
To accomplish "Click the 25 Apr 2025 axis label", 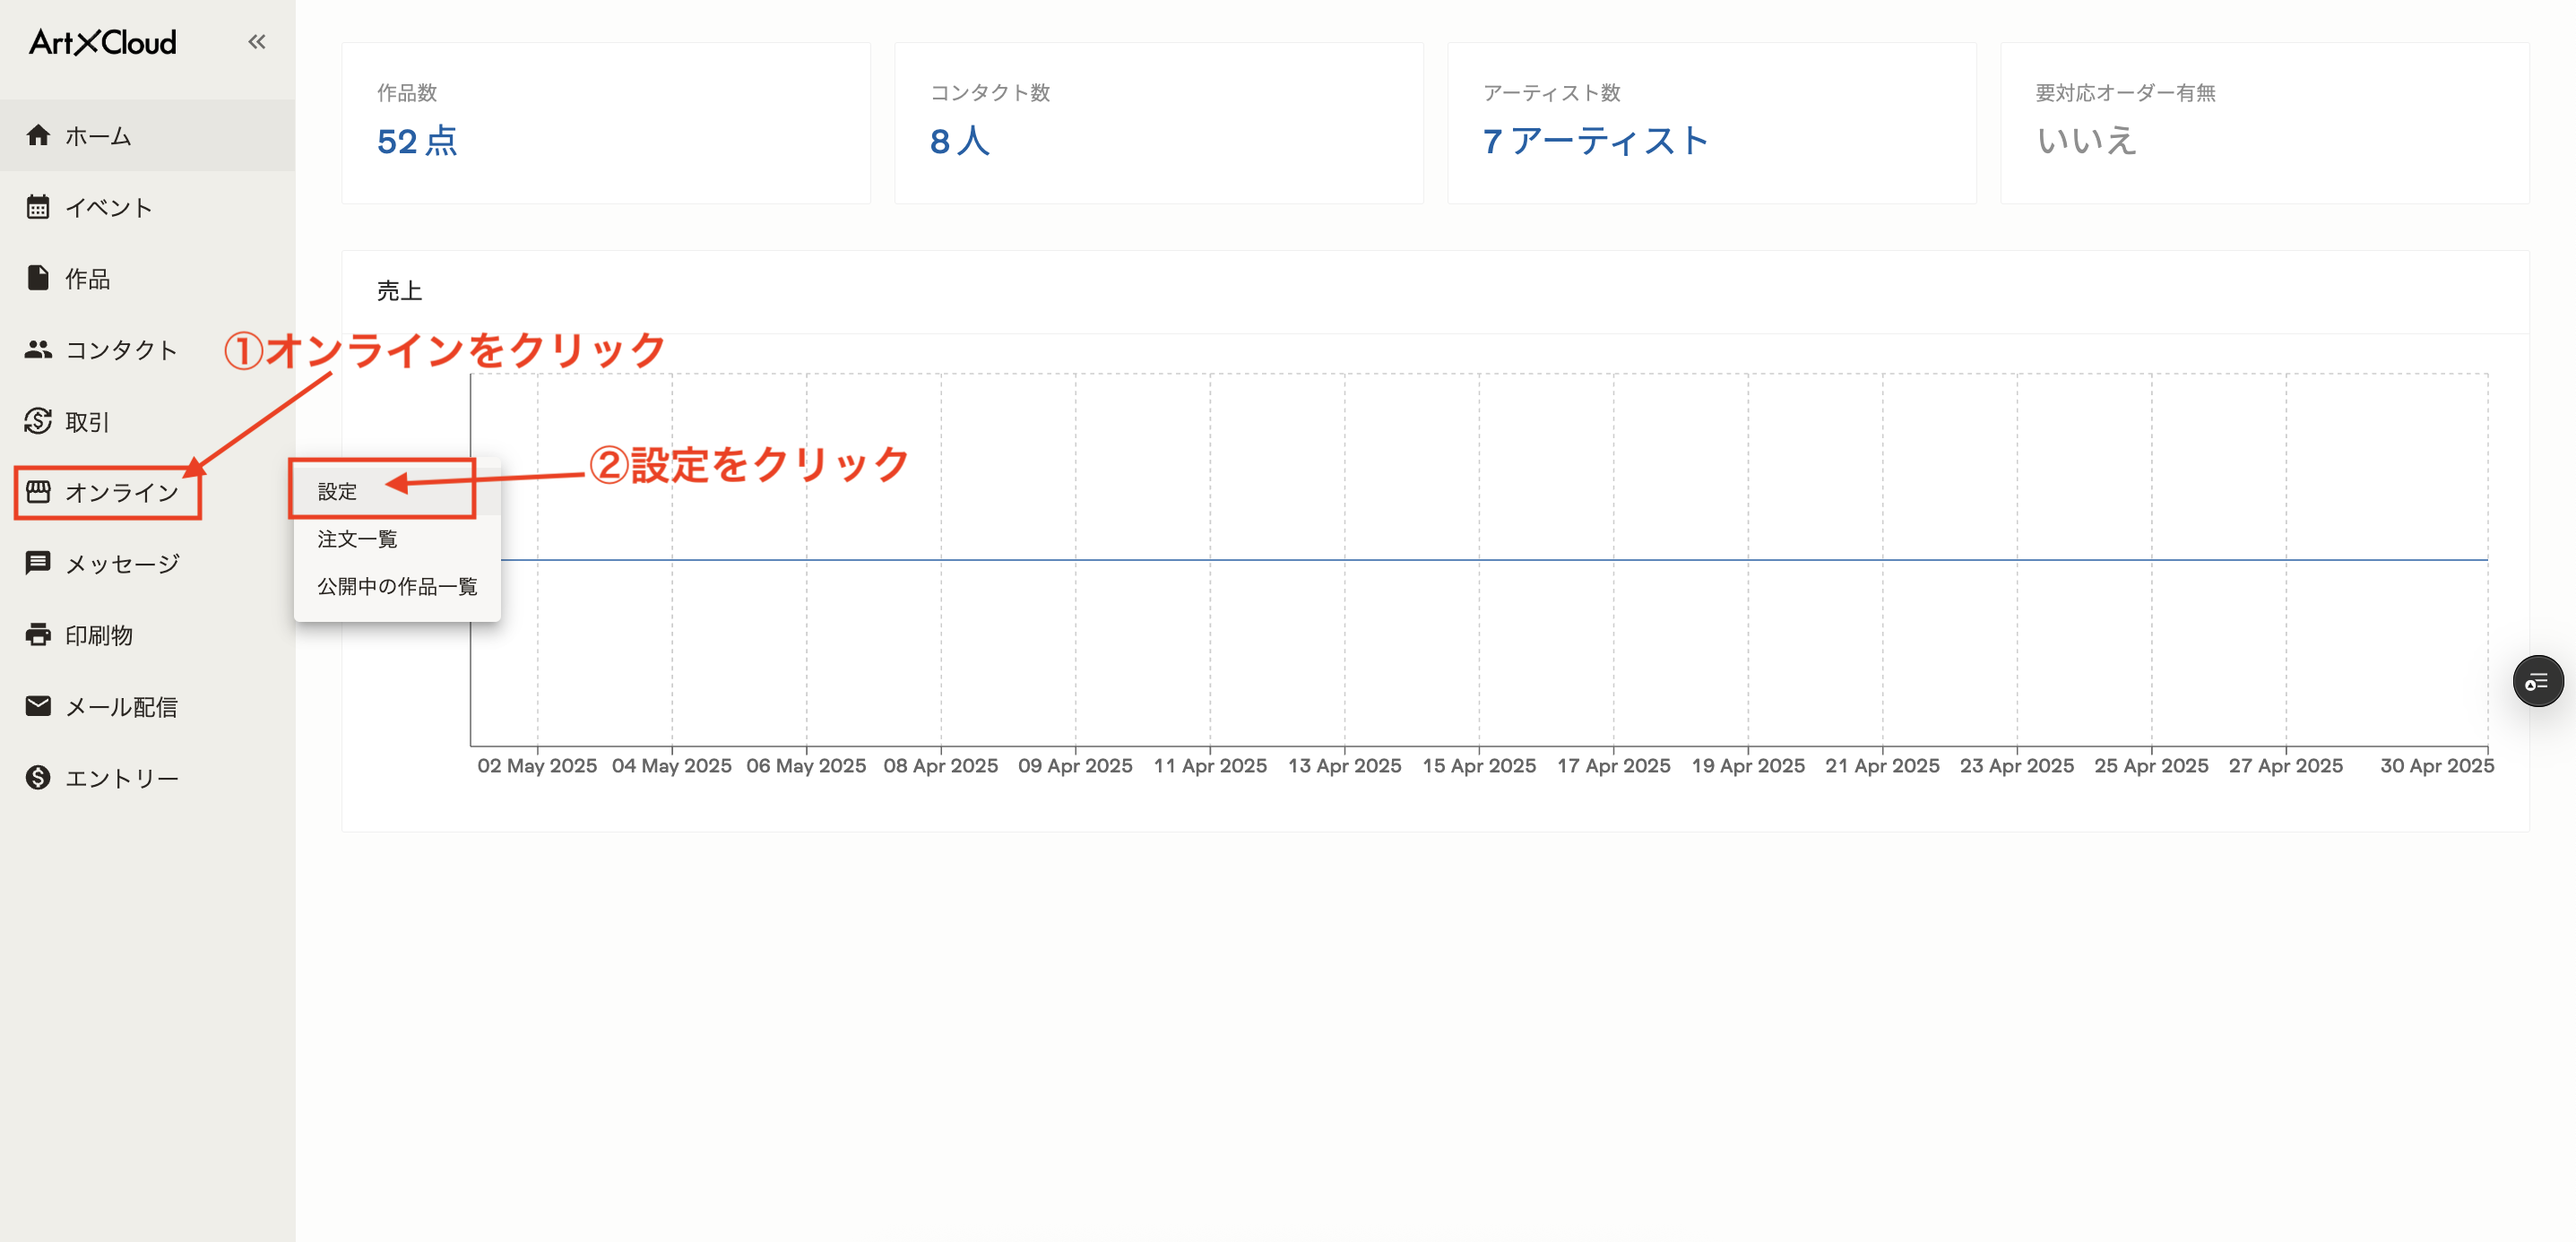I will (2152, 766).
